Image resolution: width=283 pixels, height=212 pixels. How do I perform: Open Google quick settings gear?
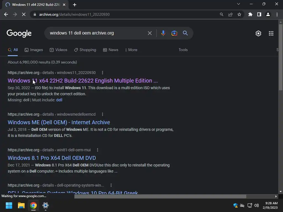click(x=258, y=33)
